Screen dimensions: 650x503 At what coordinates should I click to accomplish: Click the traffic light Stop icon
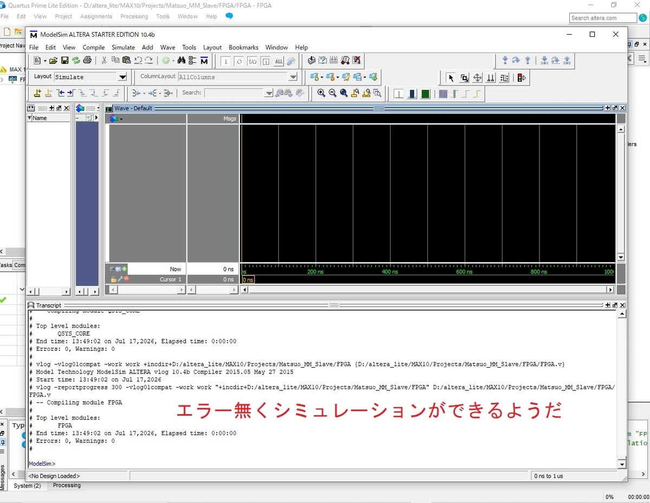pyautogui.click(x=521, y=78)
